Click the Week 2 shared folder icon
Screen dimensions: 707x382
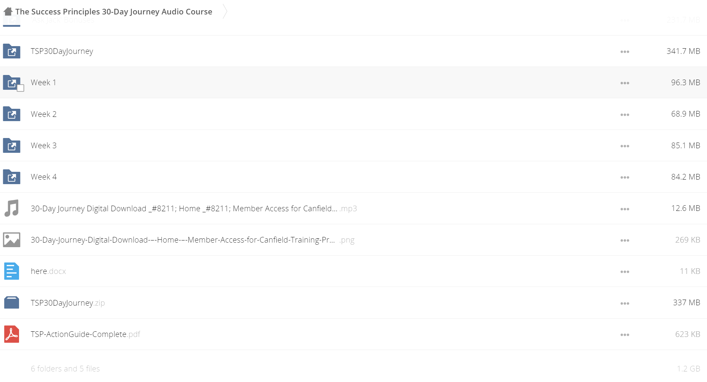[x=12, y=114]
